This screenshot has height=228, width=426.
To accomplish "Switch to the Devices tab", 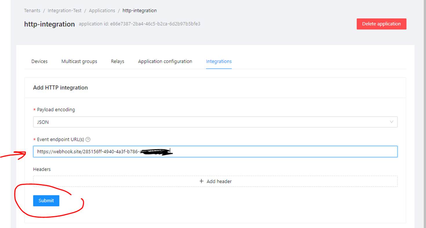I will 39,61.
